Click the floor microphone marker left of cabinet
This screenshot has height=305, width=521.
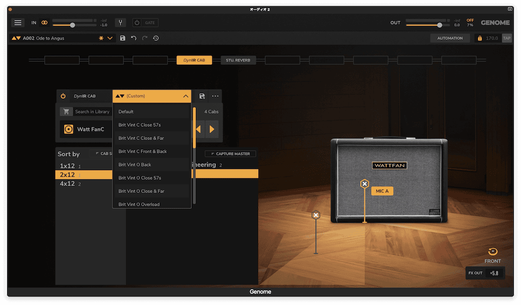[x=316, y=215]
